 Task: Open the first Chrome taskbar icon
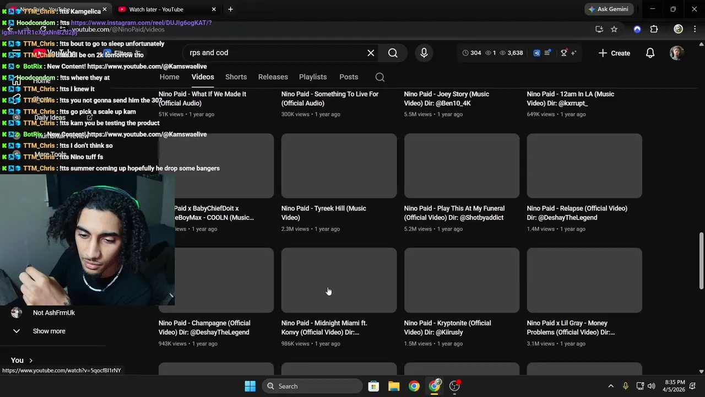pyautogui.click(x=414, y=386)
